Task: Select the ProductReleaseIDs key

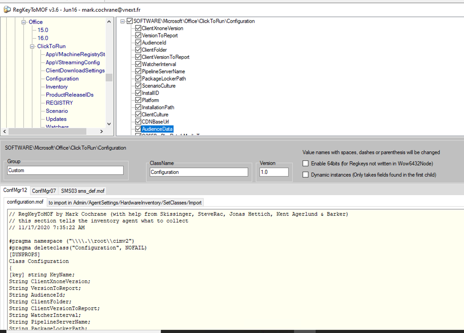Action: 69,95
